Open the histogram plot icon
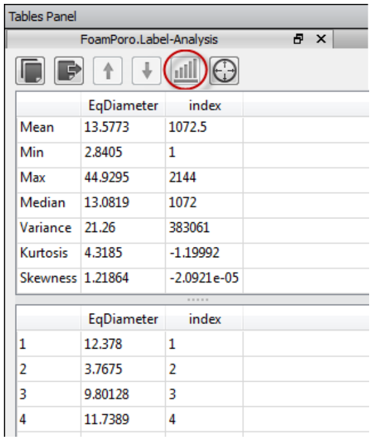The image size is (373, 440). coord(186,71)
